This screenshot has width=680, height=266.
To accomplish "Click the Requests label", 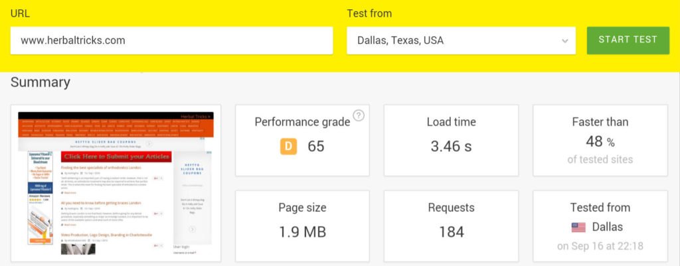I will tap(451, 208).
